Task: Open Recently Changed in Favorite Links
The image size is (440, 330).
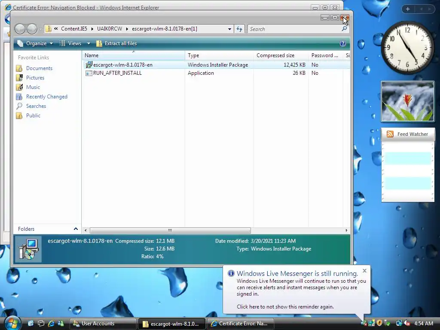Action: tap(47, 97)
